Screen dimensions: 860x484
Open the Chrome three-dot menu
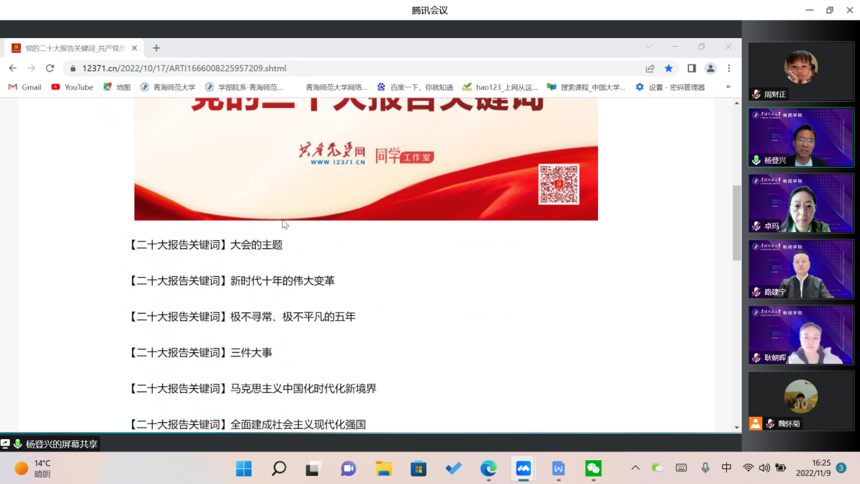click(x=729, y=68)
